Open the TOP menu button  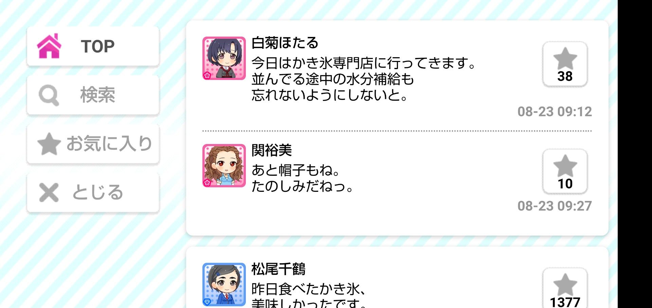tap(93, 46)
